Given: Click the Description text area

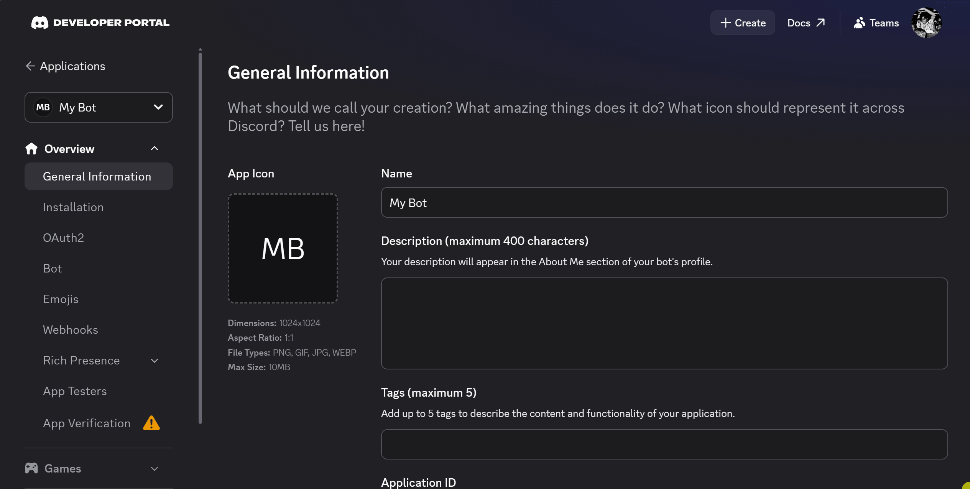Looking at the screenshot, I should pos(664,323).
